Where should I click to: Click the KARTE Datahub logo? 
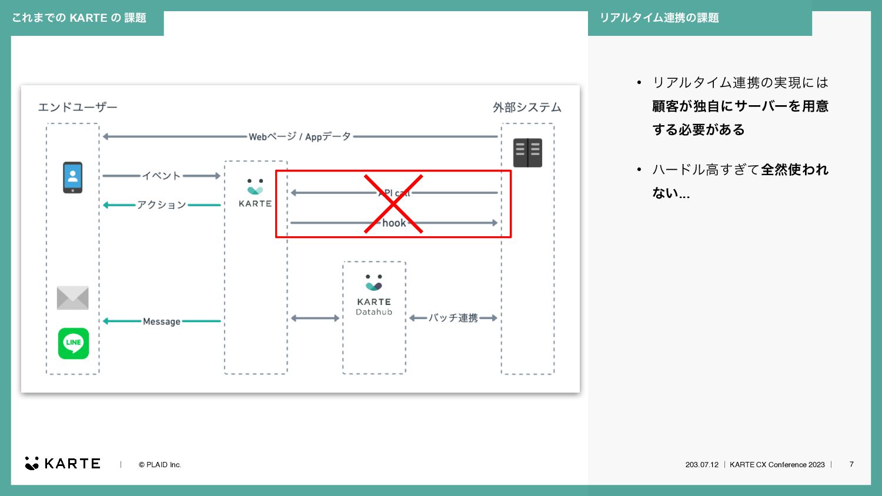[374, 295]
